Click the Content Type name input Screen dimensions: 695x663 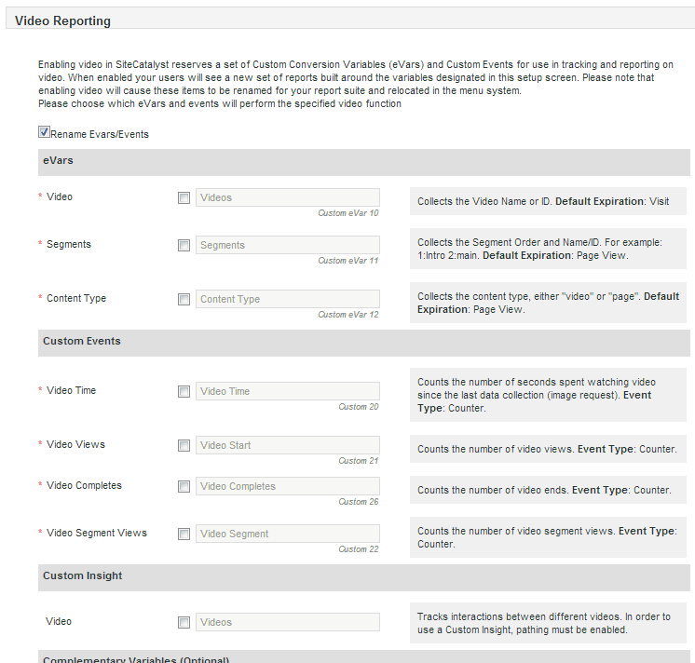point(287,299)
